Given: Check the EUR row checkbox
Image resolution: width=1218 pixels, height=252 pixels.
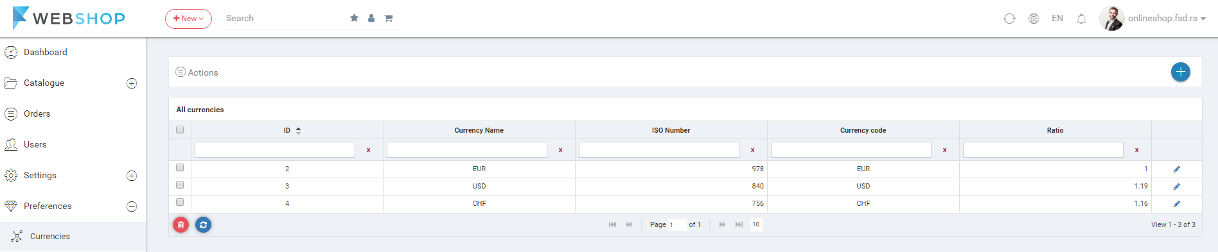Looking at the screenshot, I should [x=180, y=167].
